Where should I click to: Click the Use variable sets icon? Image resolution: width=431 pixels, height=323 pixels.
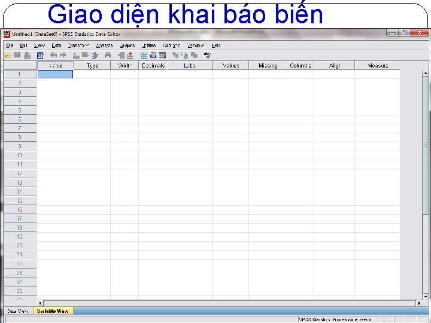(185, 56)
